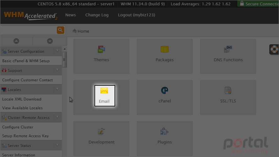Click the WHM 11.34.0 (build 9) text

(x=143, y=4)
